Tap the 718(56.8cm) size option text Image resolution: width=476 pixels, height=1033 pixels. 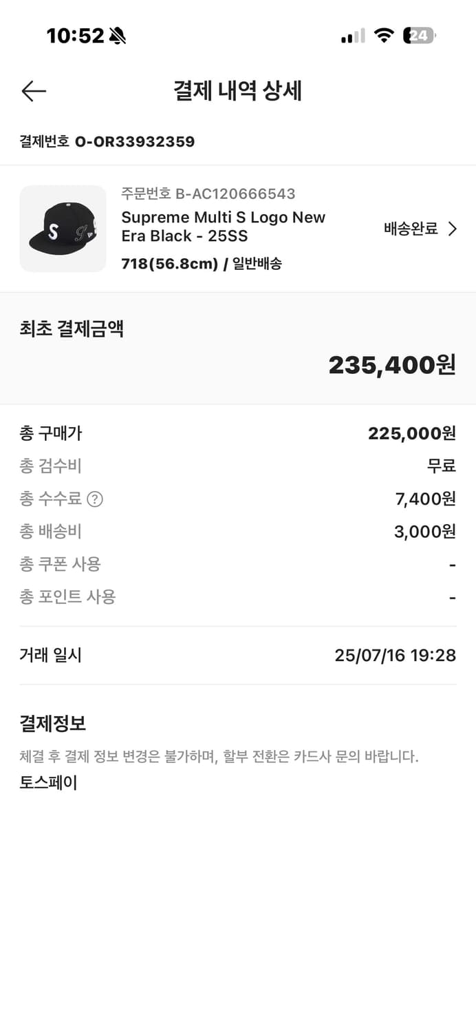click(169, 264)
